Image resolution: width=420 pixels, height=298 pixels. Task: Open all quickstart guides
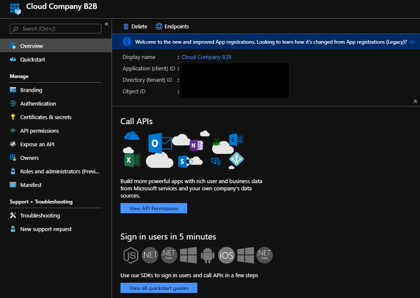pos(159,288)
